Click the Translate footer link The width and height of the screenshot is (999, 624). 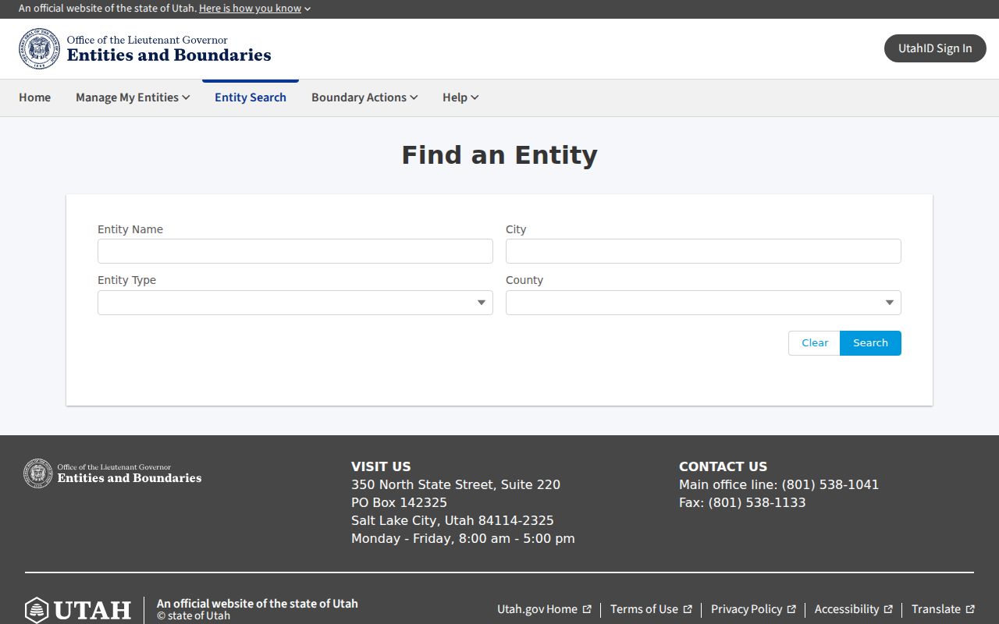943,609
